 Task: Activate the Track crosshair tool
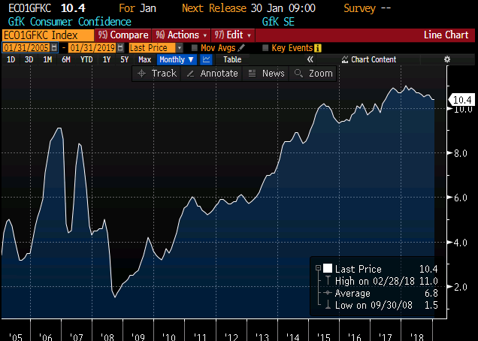(x=157, y=74)
